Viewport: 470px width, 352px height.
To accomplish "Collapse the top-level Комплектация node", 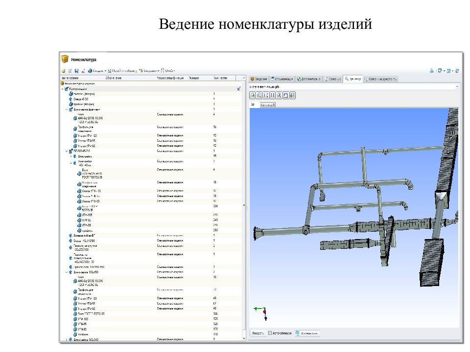I will pos(63,89).
